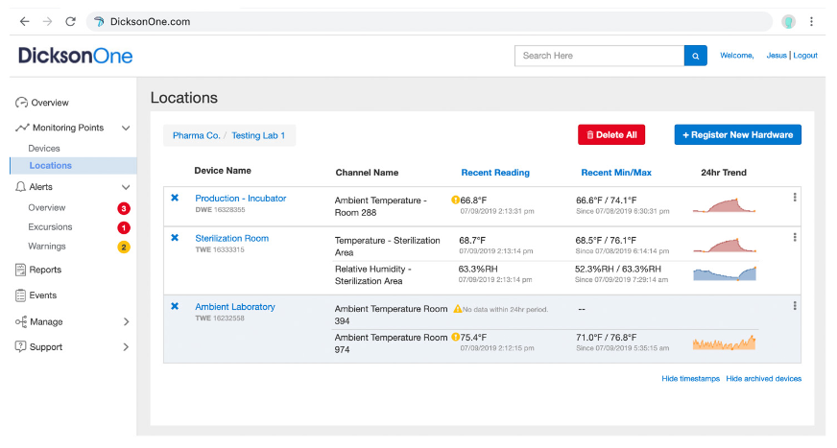The image size is (837, 448).
Task: Click the X icon beside Sterilization Room
Action: [x=175, y=238]
